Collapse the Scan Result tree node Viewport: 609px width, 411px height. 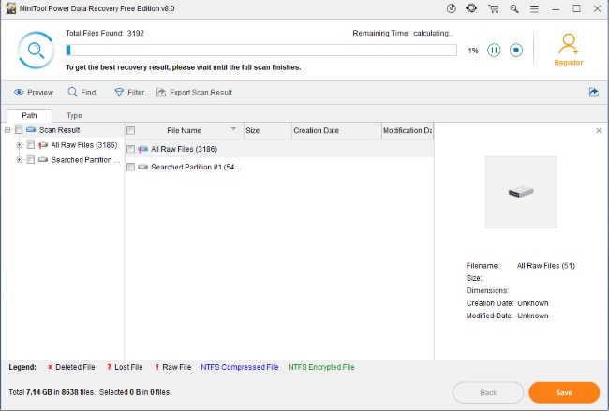pyautogui.click(x=7, y=130)
